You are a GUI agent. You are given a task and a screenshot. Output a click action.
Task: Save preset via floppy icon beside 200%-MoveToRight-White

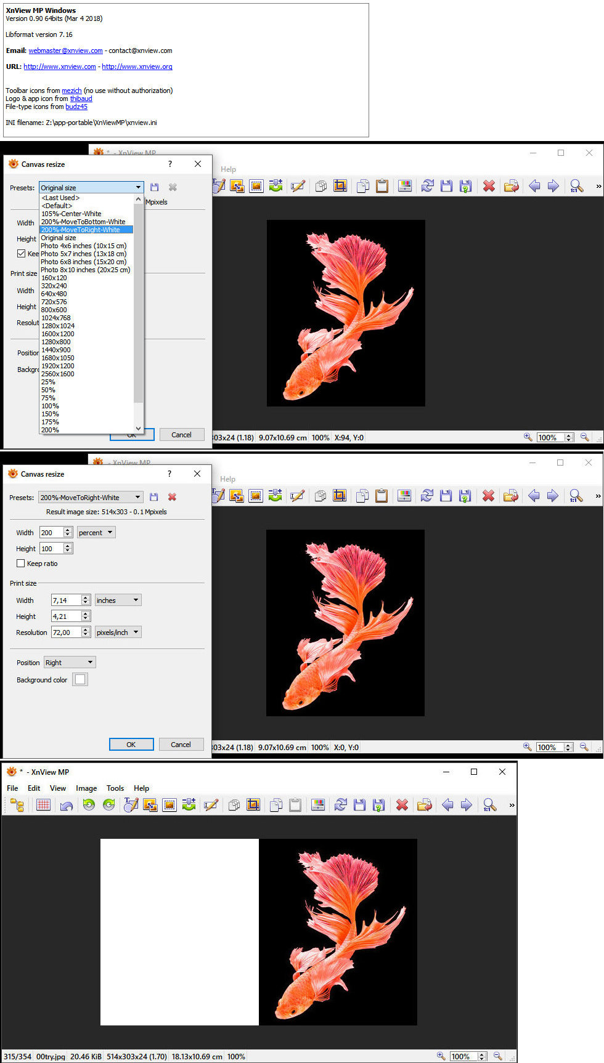(154, 497)
